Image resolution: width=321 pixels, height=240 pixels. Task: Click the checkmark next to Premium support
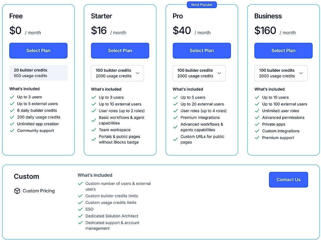click(x=257, y=138)
